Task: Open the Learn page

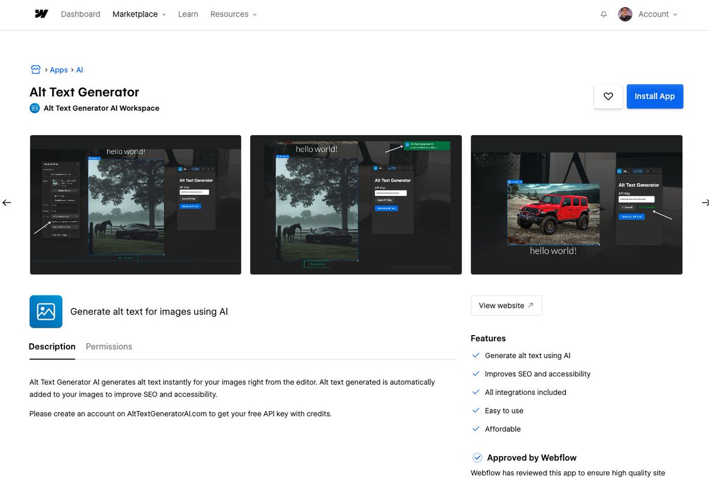Action: point(188,14)
